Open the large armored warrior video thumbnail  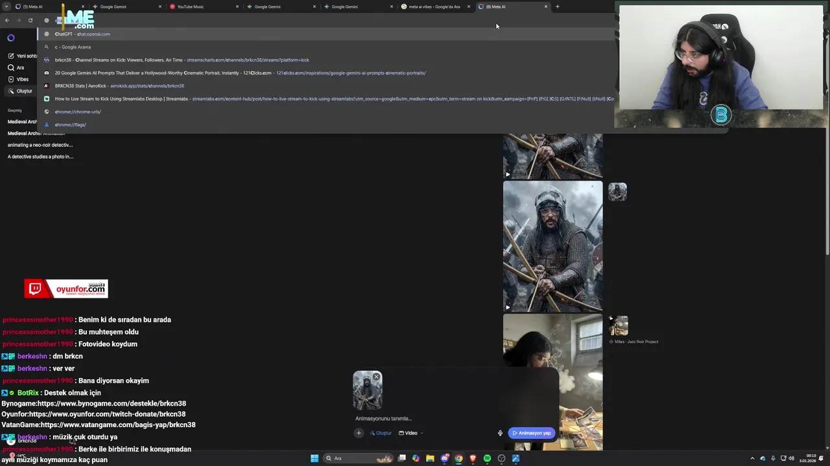click(552, 247)
